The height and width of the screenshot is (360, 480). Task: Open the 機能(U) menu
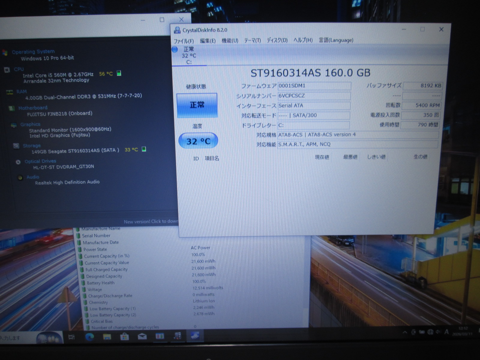(230, 40)
